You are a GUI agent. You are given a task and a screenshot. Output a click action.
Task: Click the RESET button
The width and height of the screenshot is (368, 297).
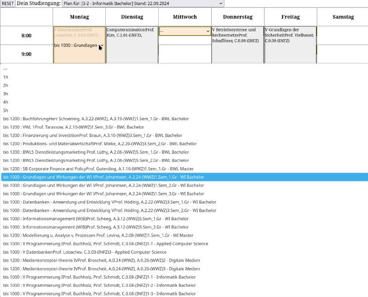tap(8, 4)
